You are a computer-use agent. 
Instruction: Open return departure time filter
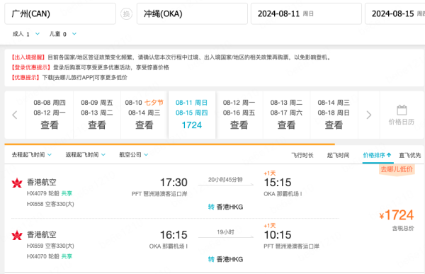point(86,155)
